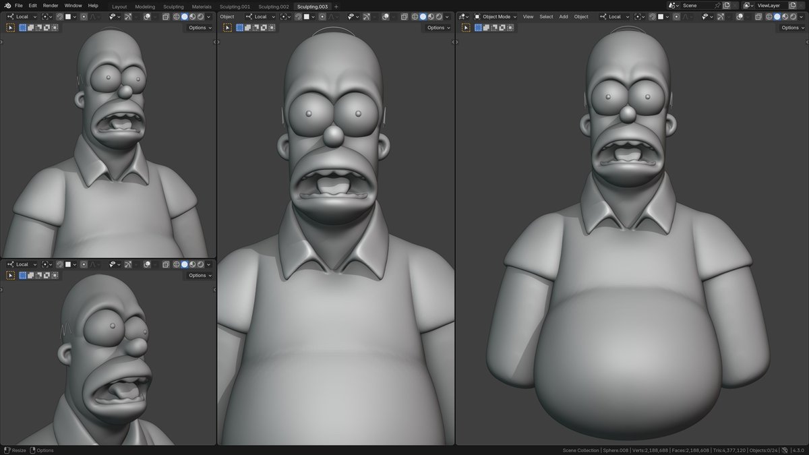Screen dimensions: 809x455
Task: Open the File menu
Action: pyautogui.click(x=19, y=5)
